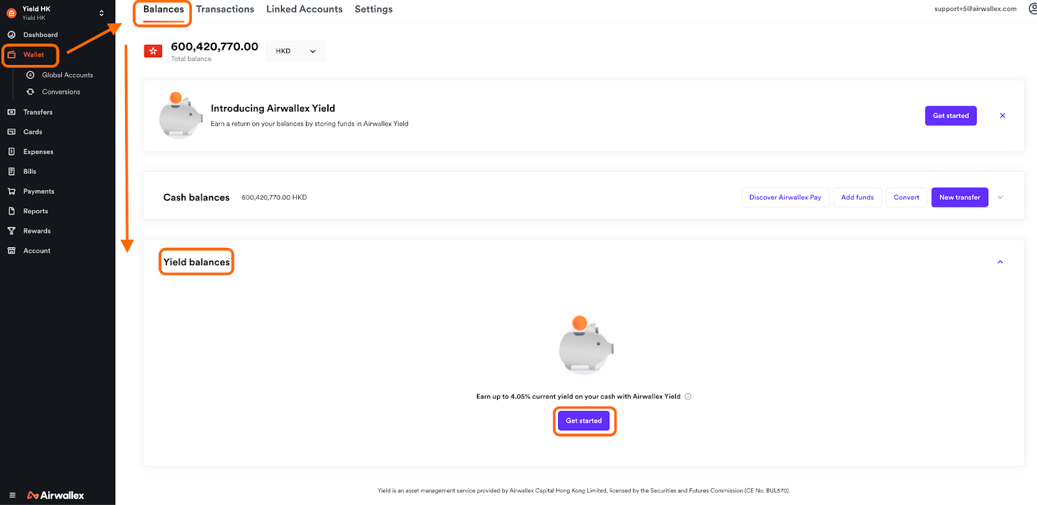Screen dimensions: 1037x505
Task: Dismiss the Introducing Airwallex Yield banner
Action: point(1002,116)
